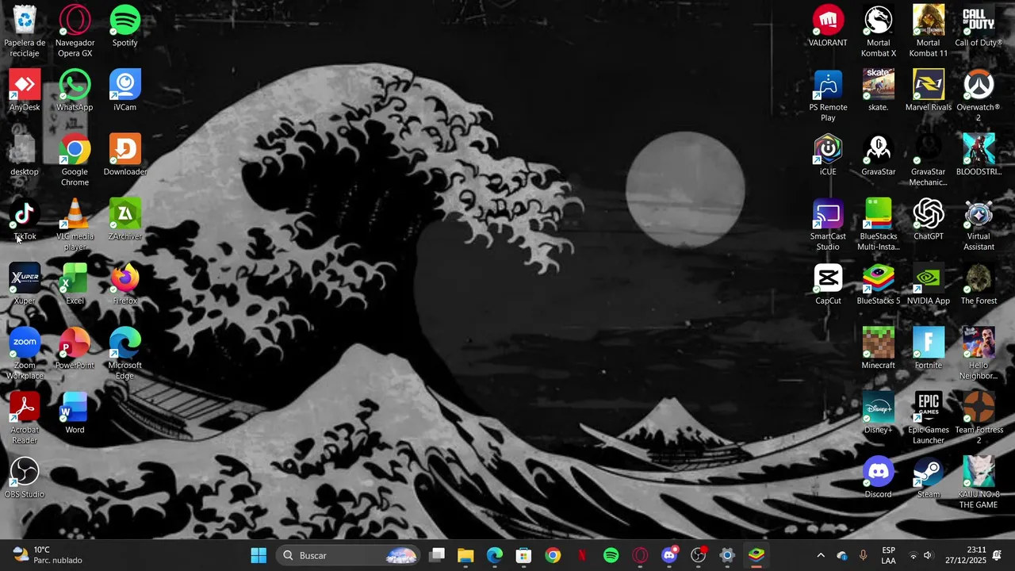1015x571 pixels.
Task: Open WhatsApp desktop shortcut
Action: [75, 90]
